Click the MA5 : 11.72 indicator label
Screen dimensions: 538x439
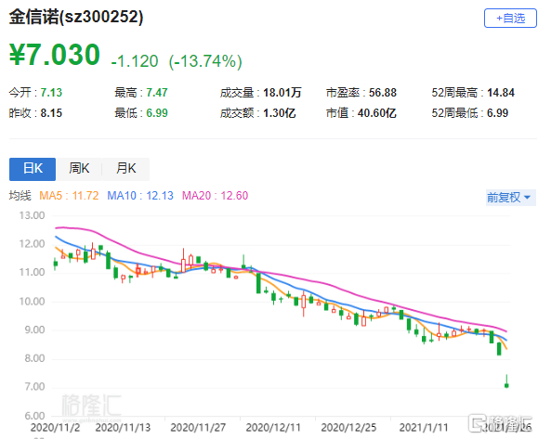pyautogui.click(x=69, y=196)
